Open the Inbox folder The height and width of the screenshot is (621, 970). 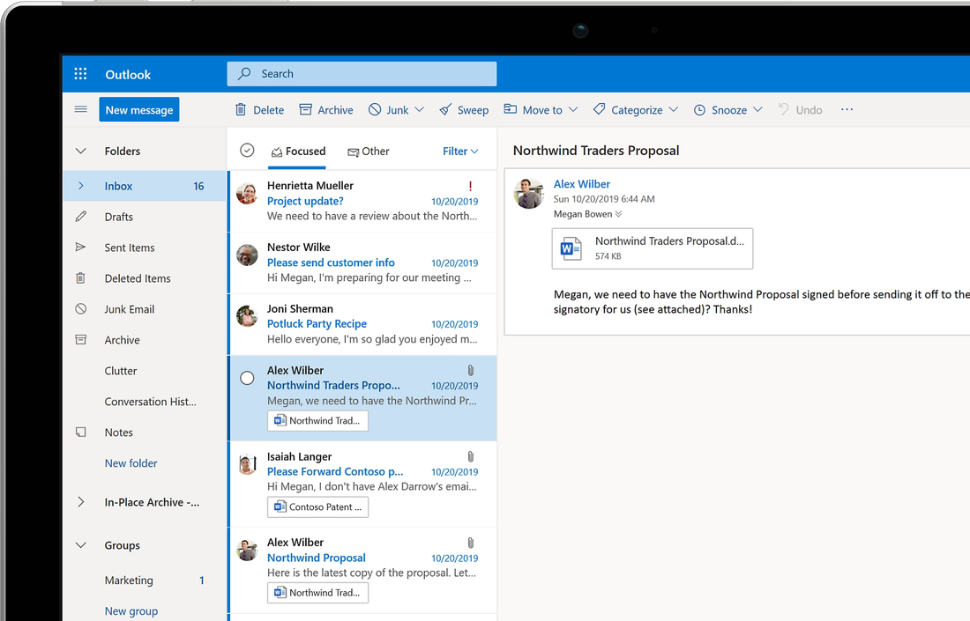coord(145,186)
